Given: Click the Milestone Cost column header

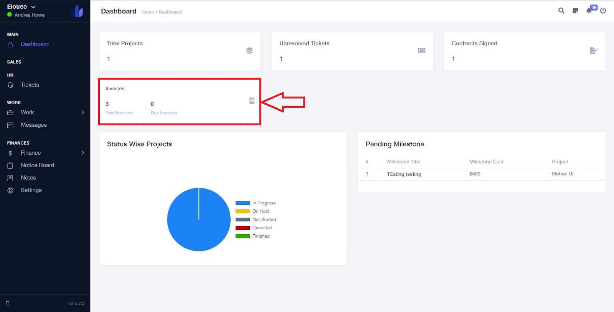Looking at the screenshot, I should (486, 162).
